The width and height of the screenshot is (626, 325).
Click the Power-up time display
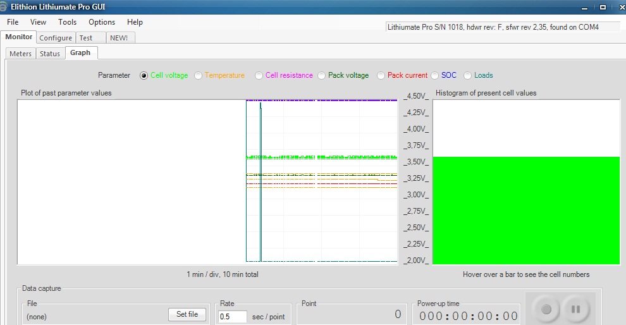(469, 316)
